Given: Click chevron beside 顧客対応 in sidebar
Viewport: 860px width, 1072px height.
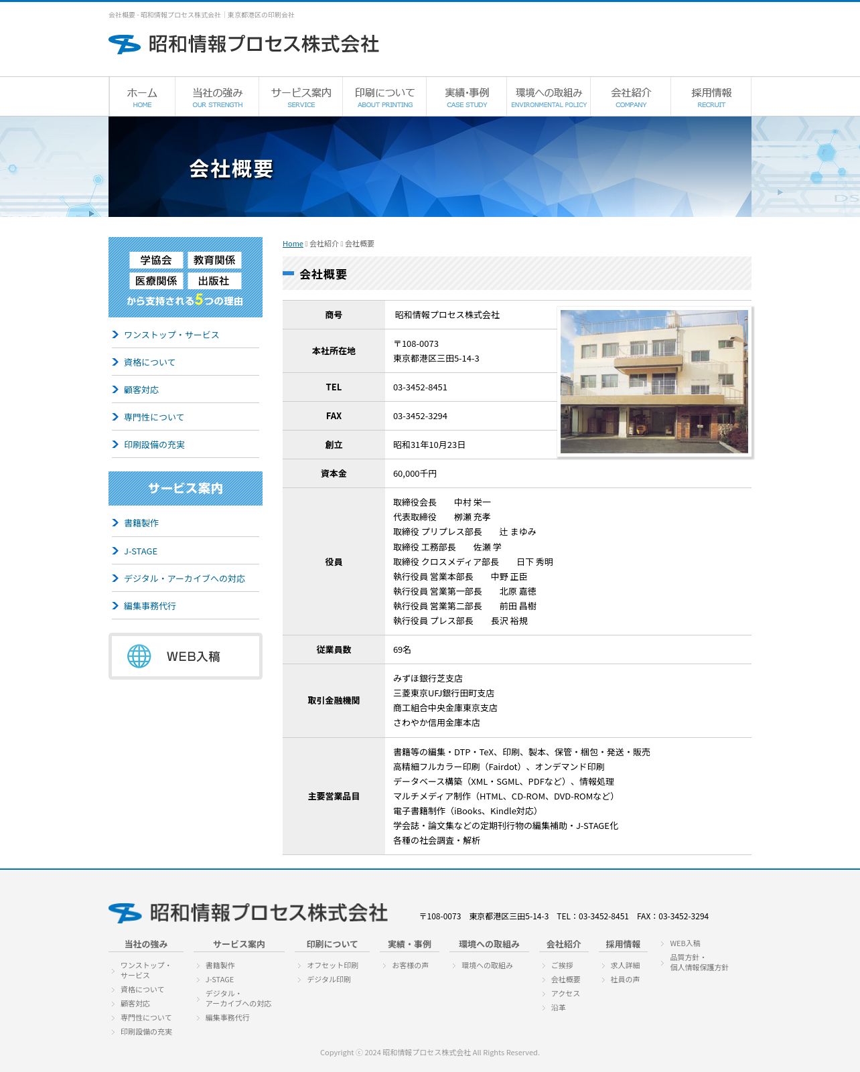Looking at the screenshot, I should 115,390.
